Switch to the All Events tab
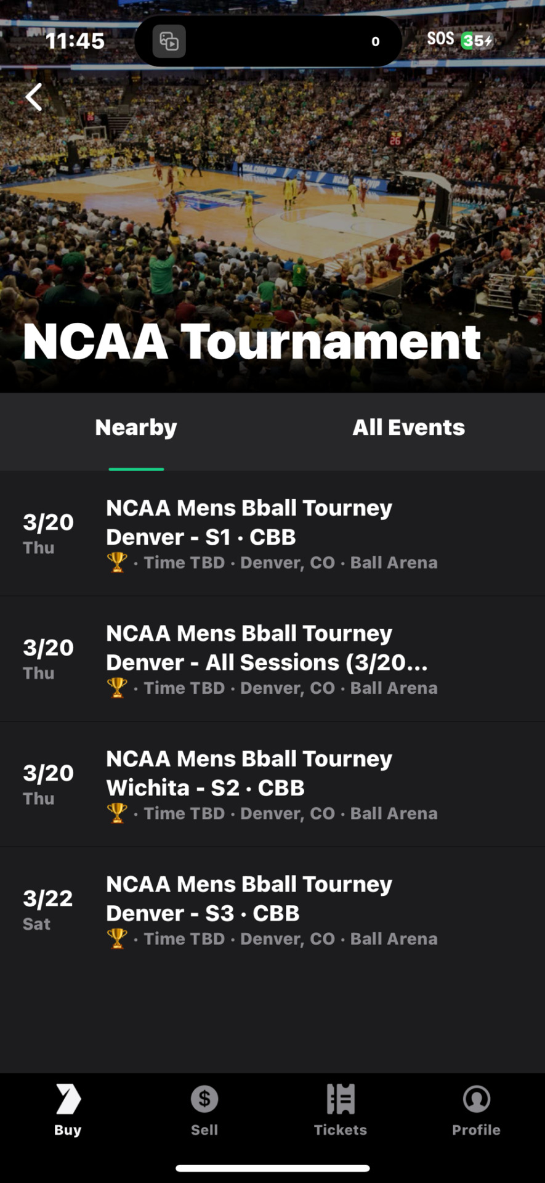The image size is (545, 1183). pos(408,428)
